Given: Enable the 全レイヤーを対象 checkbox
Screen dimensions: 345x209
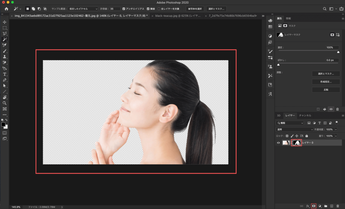Looking at the screenshot, I should (x=159, y=9).
